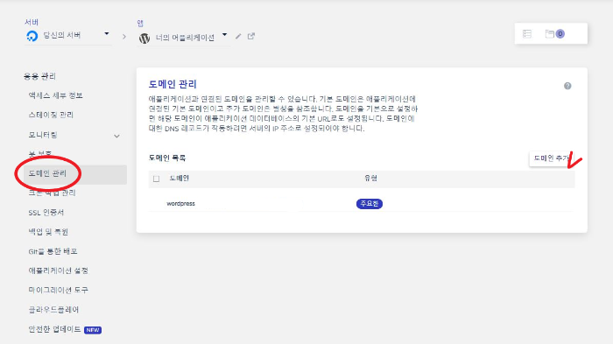The image size is (613, 344).
Task: Edit application name with pencil icon
Action: [238, 37]
